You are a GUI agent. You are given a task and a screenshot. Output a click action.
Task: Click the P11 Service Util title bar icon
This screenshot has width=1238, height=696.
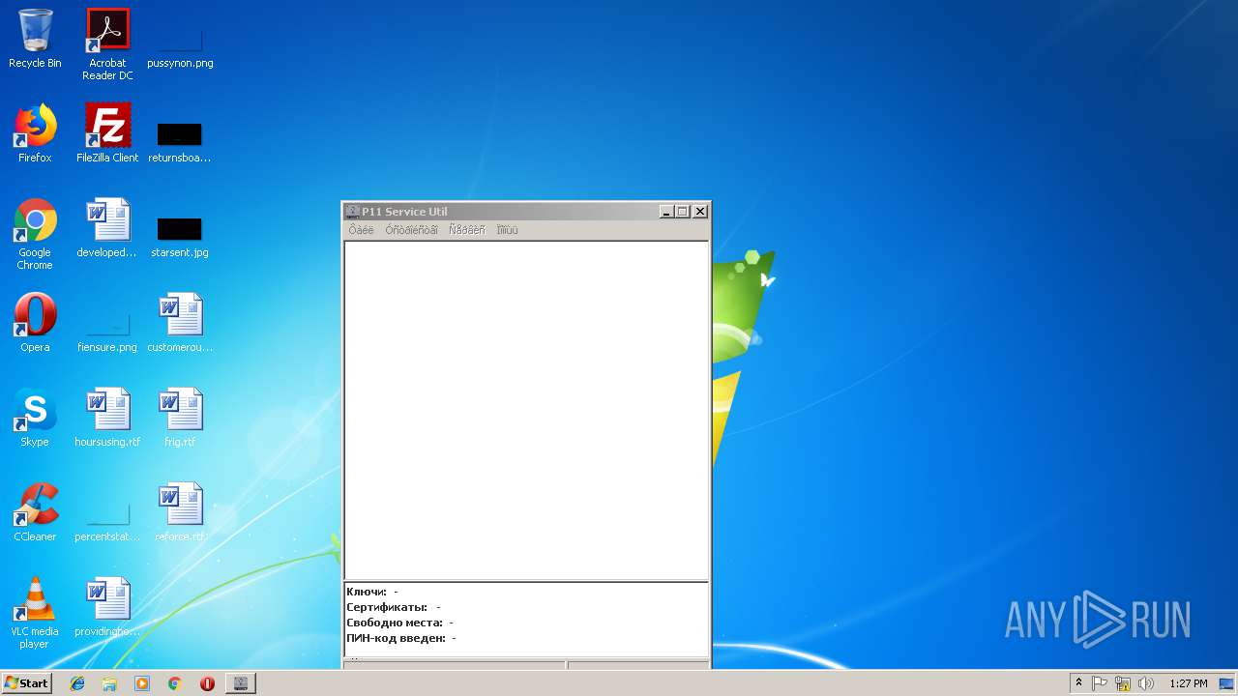coord(353,212)
